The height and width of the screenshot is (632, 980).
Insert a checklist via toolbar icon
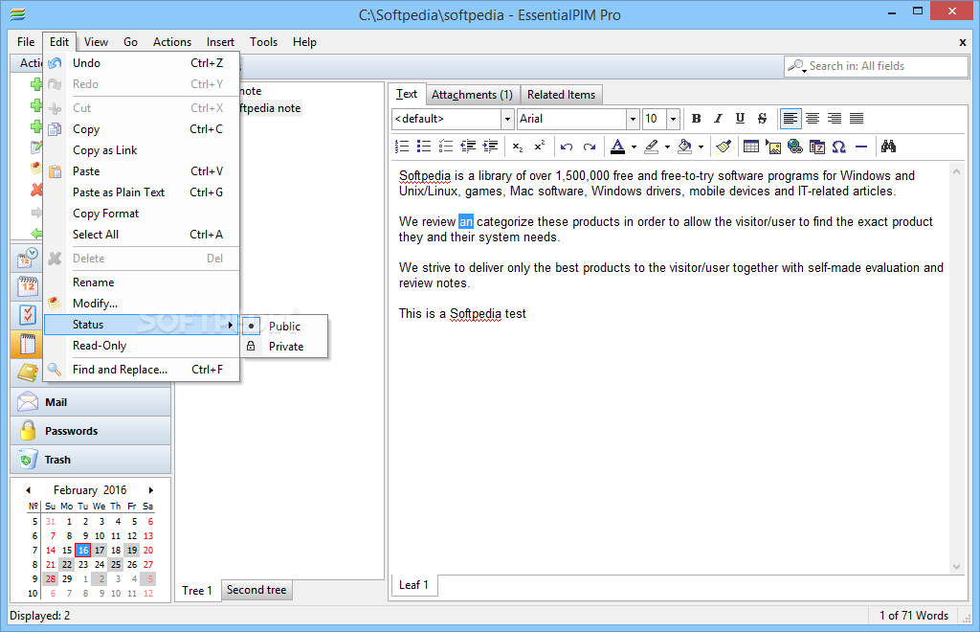[446, 147]
